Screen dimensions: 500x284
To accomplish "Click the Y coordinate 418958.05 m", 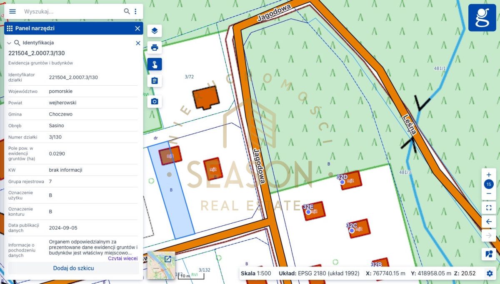I will pyautogui.click(x=431, y=273).
